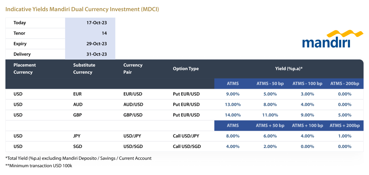Click the GBP substitute currency cell
Image resolution: width=369 pixels, height=175 pixels.
tap(78, 115)
